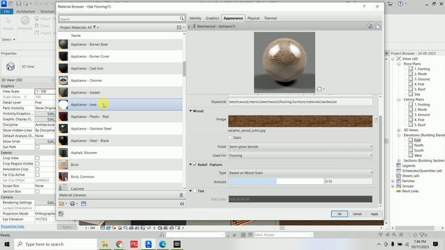
Task: Open the preview scene options icon below sphere
Action: click(321, 89)
